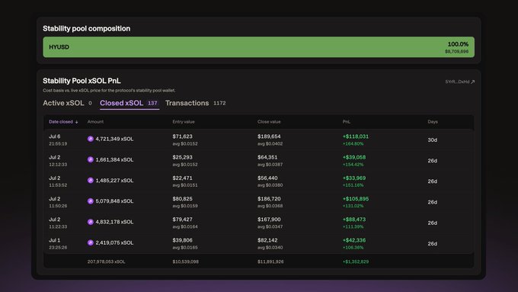This screenshot has width=518, height=292.
Task: Click xSOL token icon for 1,661,384 xSOL
Action: tap(91, 159)
